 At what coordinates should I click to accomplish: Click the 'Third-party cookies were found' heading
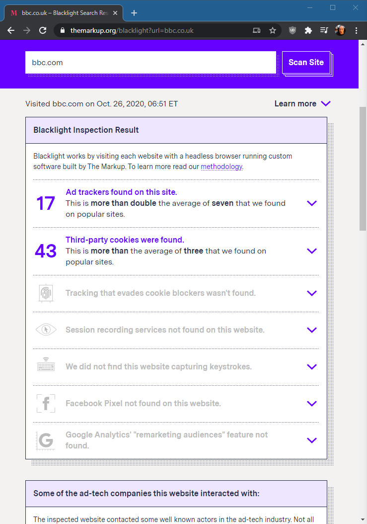(125, 240)
